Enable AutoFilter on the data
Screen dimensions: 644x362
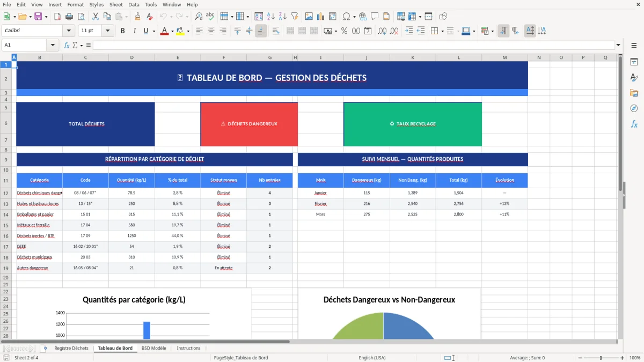click(x=294, y=16)
